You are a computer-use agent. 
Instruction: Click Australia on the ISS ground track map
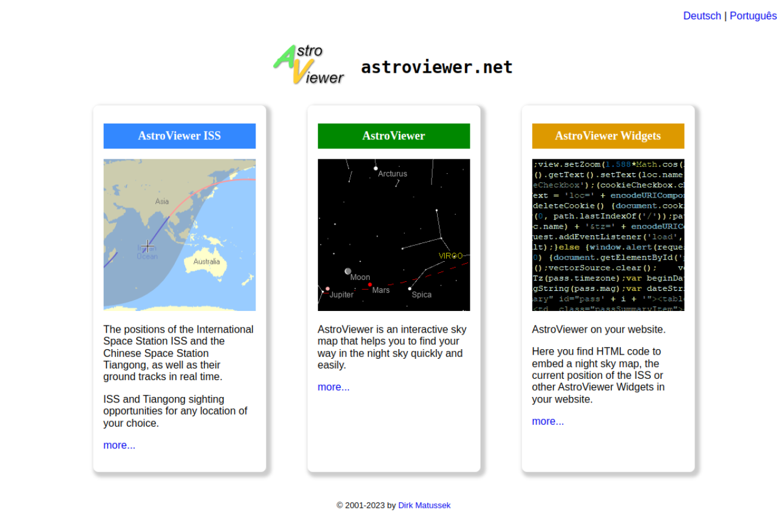coord(206,262)
